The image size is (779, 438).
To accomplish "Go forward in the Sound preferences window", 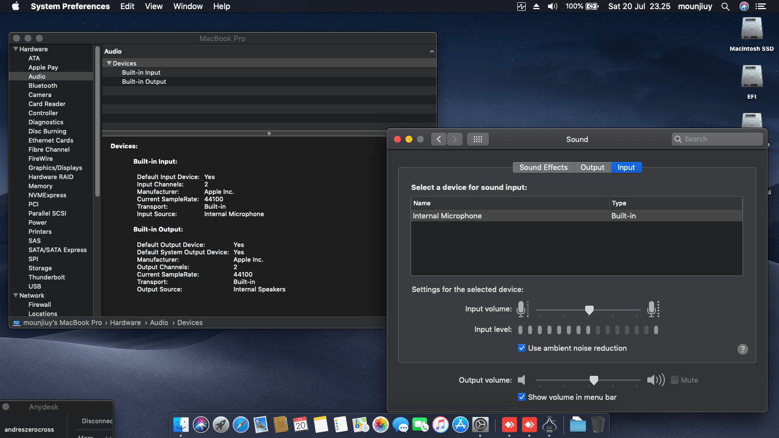I will click(455, 139).
